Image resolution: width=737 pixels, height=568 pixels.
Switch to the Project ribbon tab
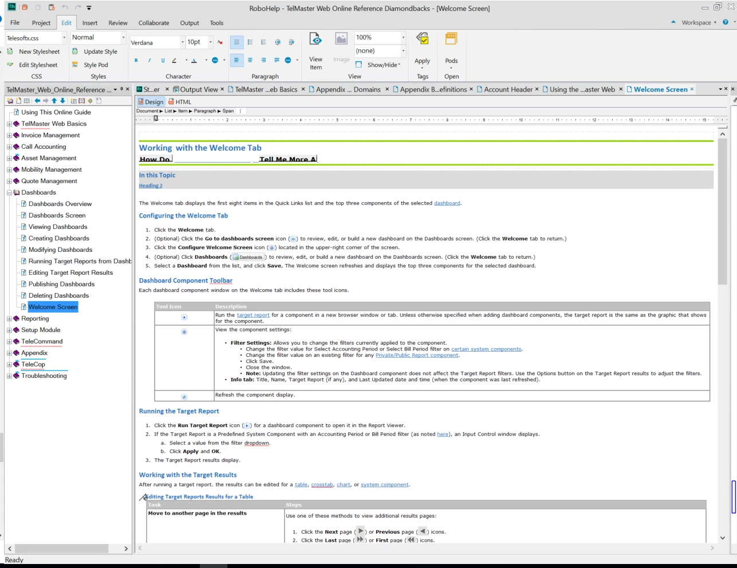41,23
